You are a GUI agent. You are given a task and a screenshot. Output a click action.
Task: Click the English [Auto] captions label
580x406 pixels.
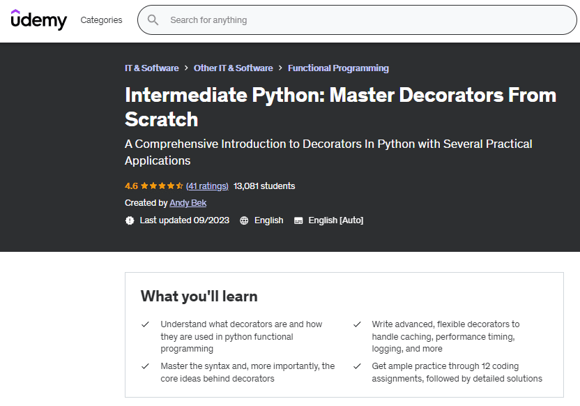click(335, 220)
